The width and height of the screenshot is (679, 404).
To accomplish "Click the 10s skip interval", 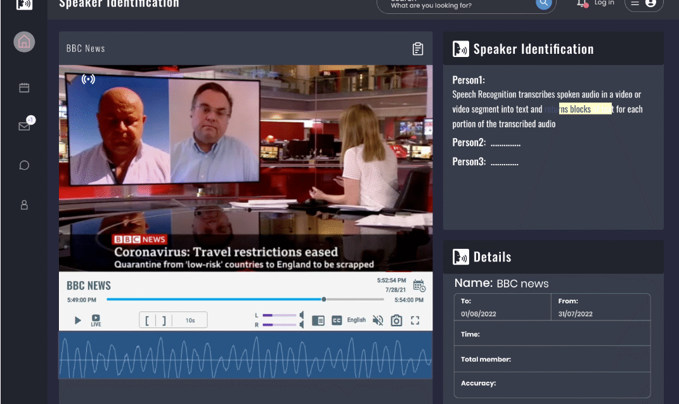I will 190,320.
